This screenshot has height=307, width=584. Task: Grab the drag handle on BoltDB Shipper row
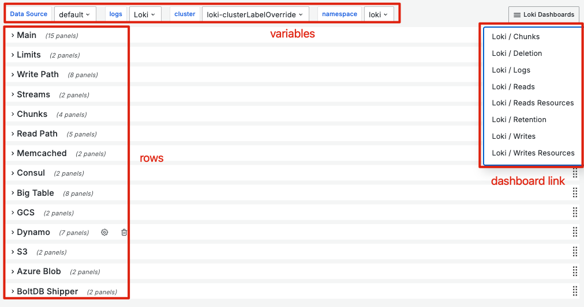point(575,291)
